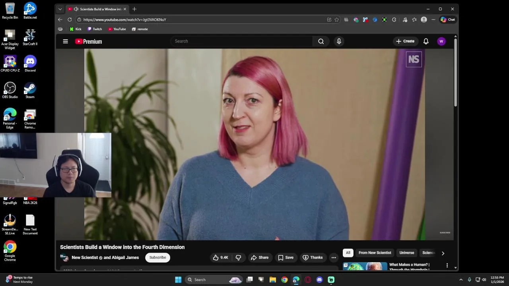This screenshot has height=286, width=509.
Task: Open the Copilot Chat button
Action: coord(448,19)
